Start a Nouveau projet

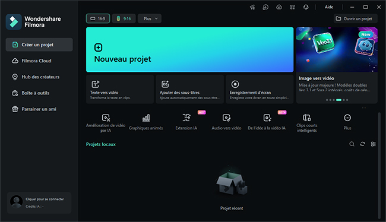pos(189,49)
